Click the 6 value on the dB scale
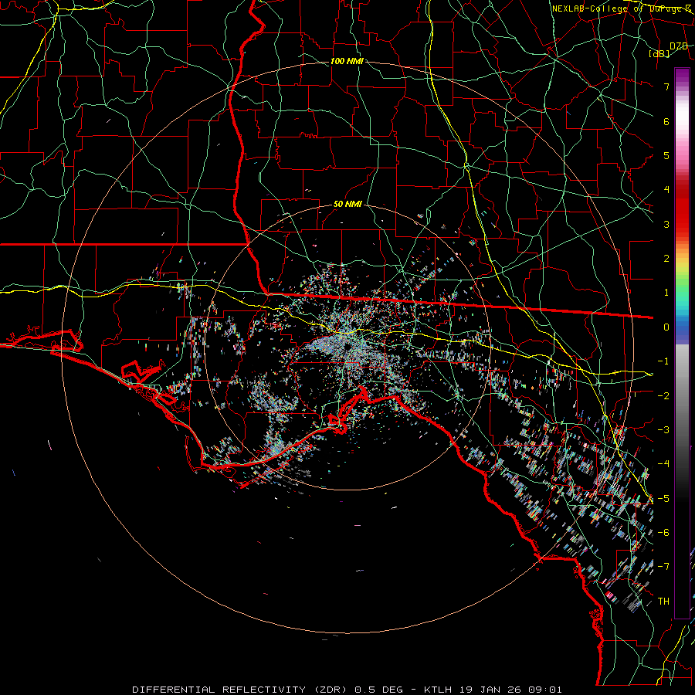Viewport: 695px width, 695px height. point(666,121)
